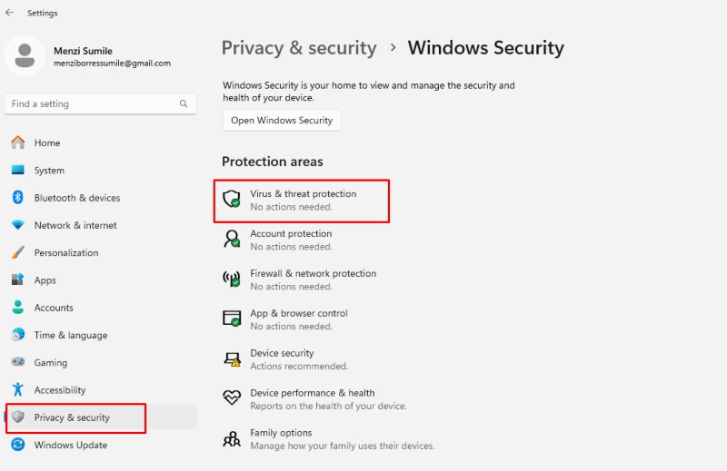Click the Menzi Sumile account name
The height and width of the screenshot is (471, 727).
[83, 51]
